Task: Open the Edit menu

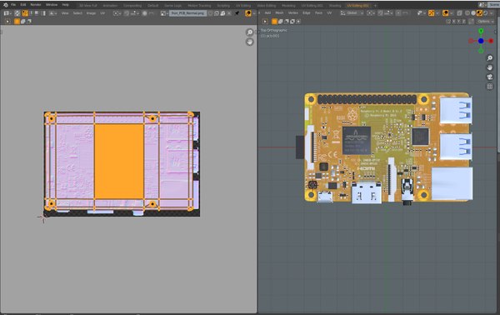Action: pyautogui.click(x=23, y=5)
